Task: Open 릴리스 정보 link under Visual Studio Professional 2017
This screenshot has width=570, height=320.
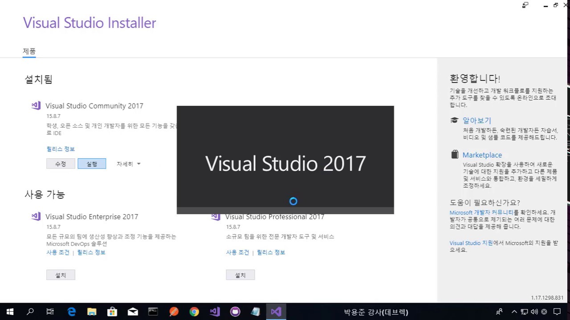Action: [271, 252]
